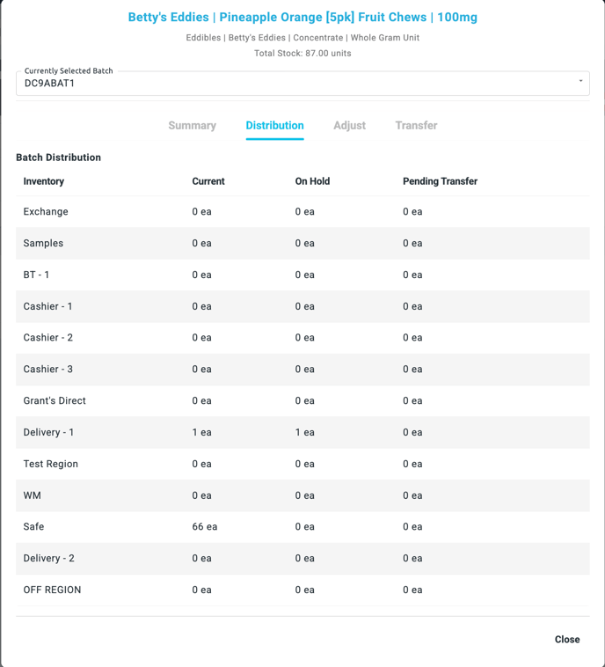Click the On Hold column header

click(x=312, y=181)
